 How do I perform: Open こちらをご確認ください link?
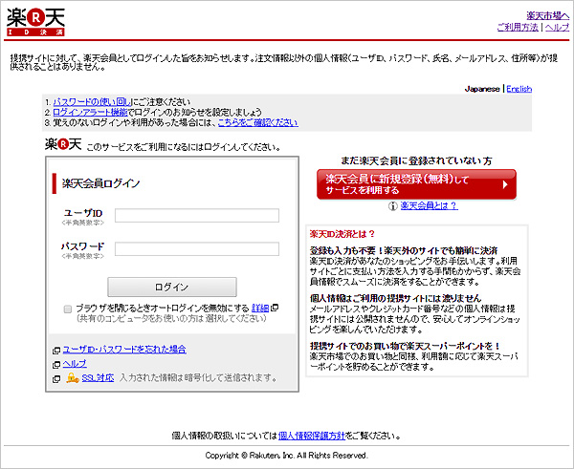tap(258, 122)
